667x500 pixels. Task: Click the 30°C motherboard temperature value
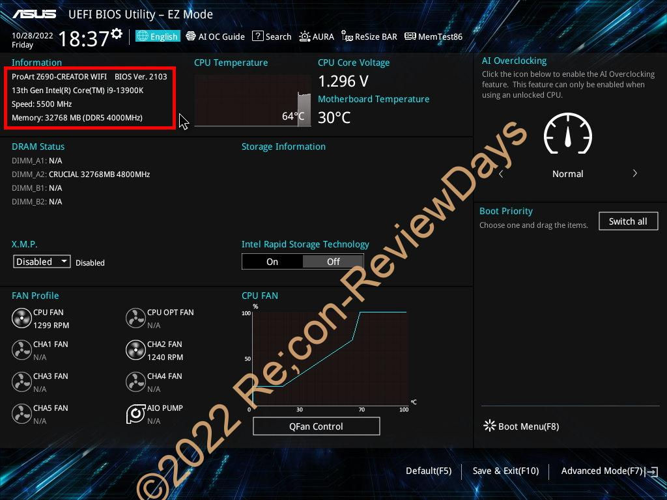(334, 117)
